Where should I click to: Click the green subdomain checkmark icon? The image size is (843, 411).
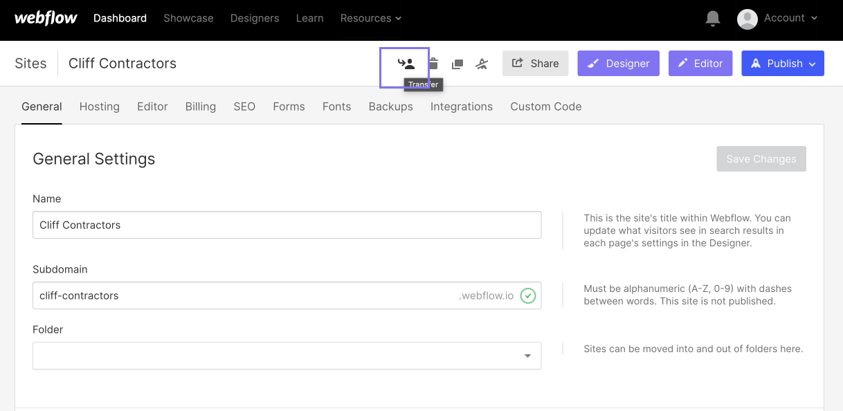tap(528, 296)
